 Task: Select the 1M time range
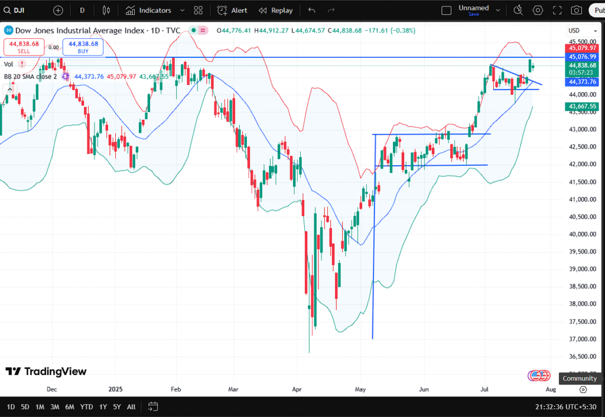pos(40,407)
